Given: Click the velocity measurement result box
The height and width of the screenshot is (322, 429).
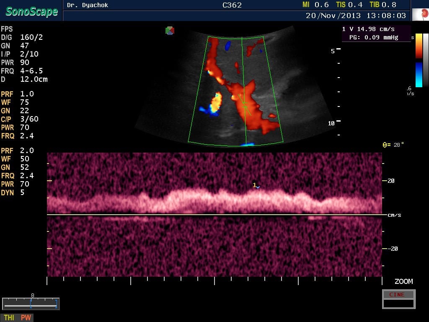Looking at the screenshot, I should click(375, 33).
